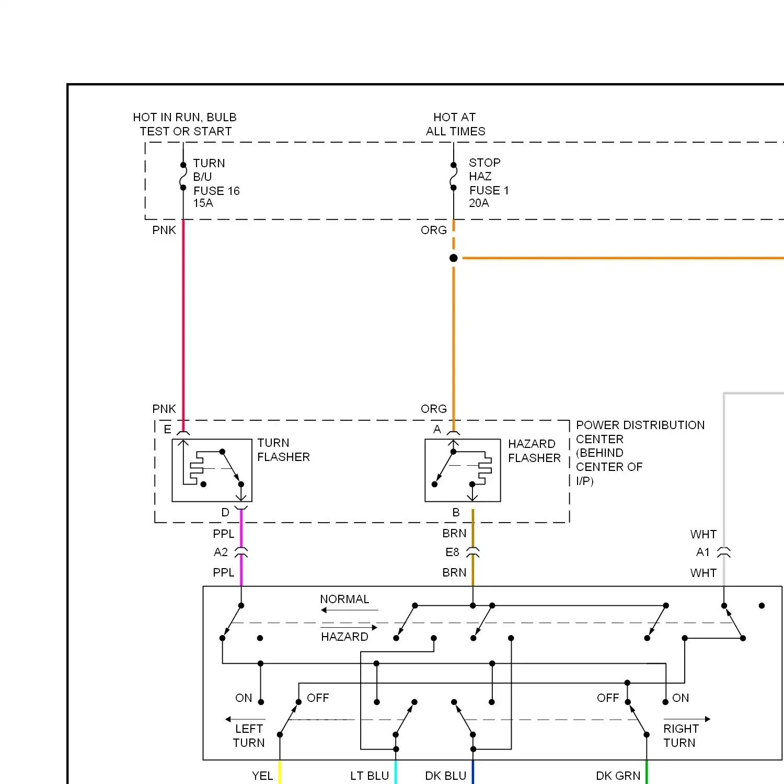Select the TURN B/U FUSE 16 15A text
This screenshot has width=784, height=784.
point(216,183)
